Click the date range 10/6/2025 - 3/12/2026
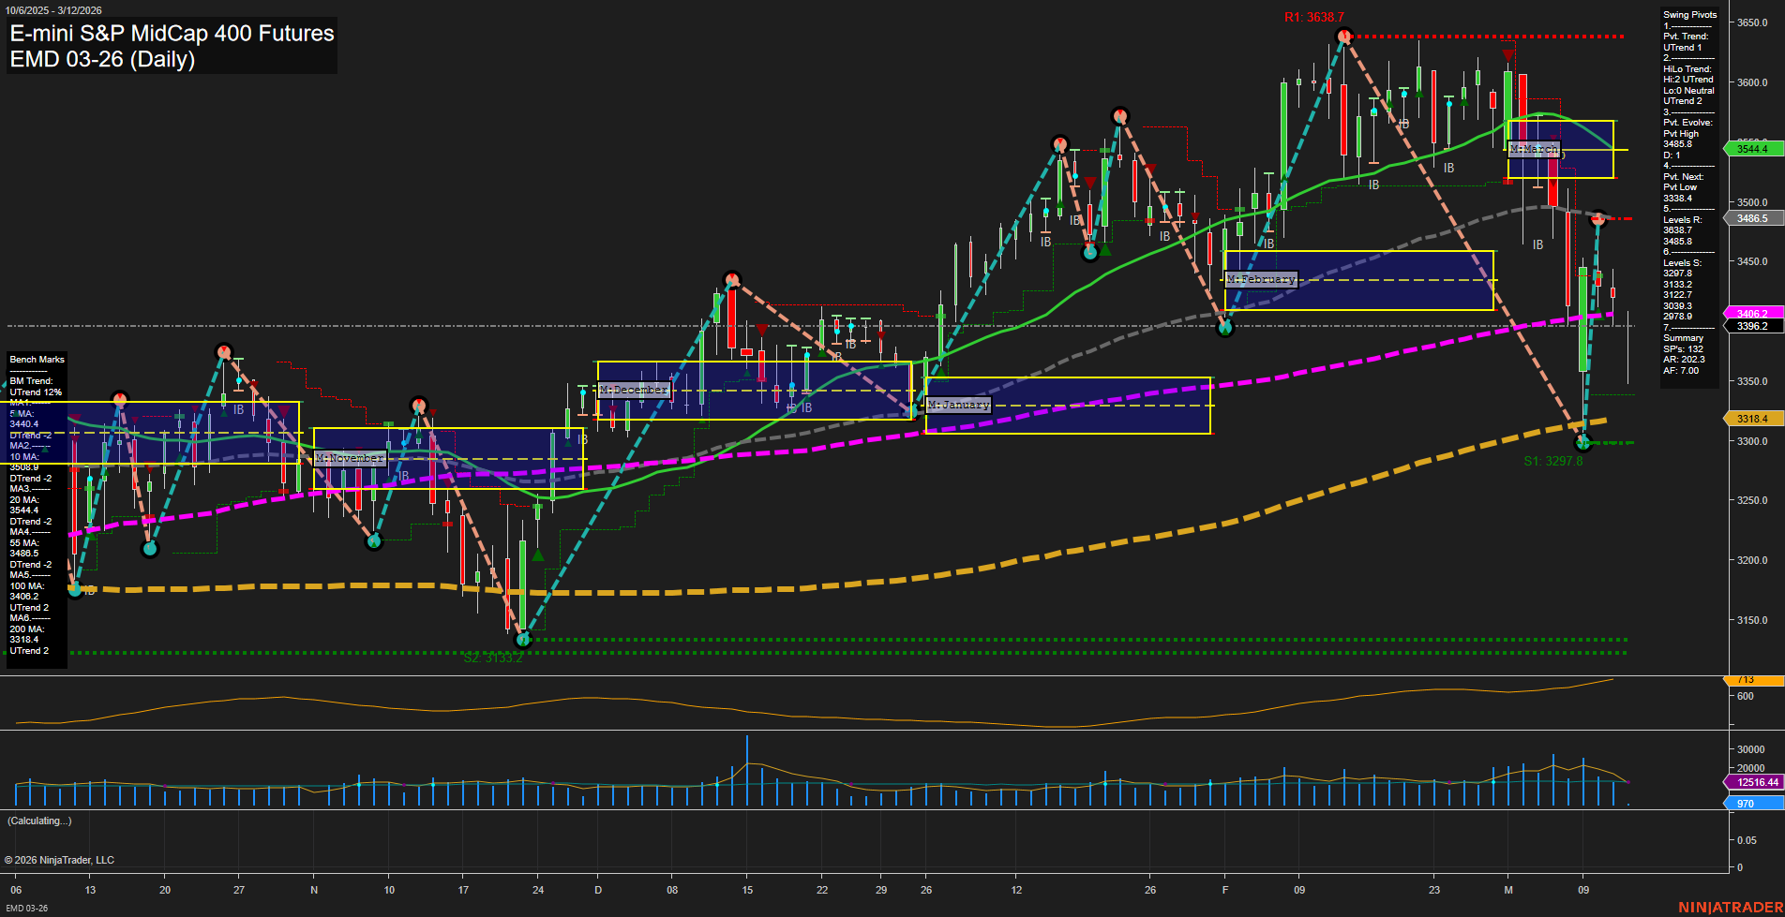Image resolution: width=1785 pixels, height=917 pixels. [x=53, y=10]
